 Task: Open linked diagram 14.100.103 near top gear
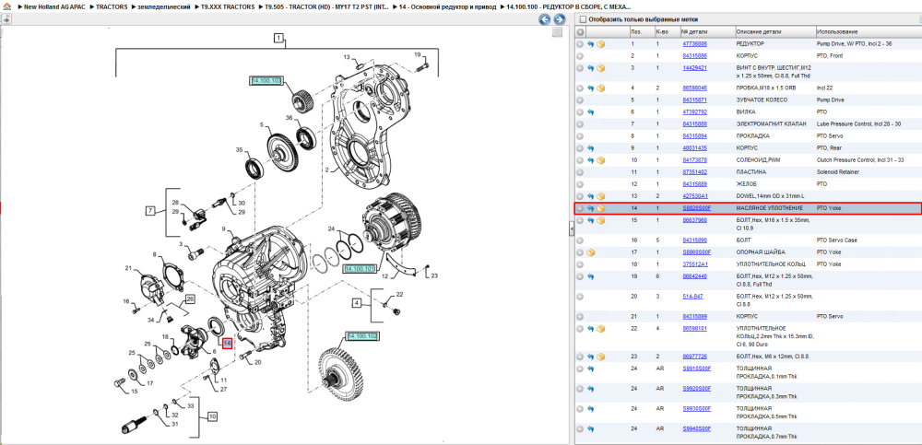pyautogui.click(x=266, y=80)
